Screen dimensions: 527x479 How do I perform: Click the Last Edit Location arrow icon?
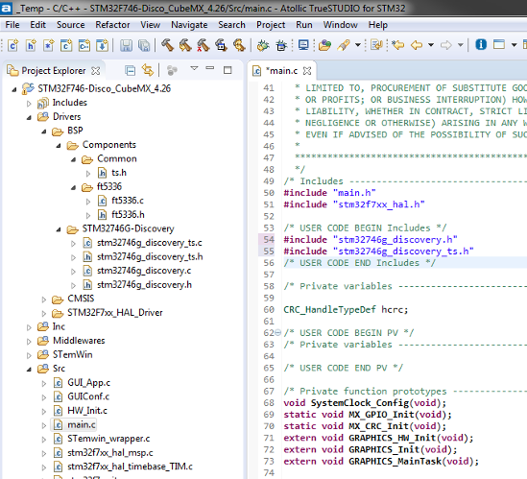tap(398, 45)
